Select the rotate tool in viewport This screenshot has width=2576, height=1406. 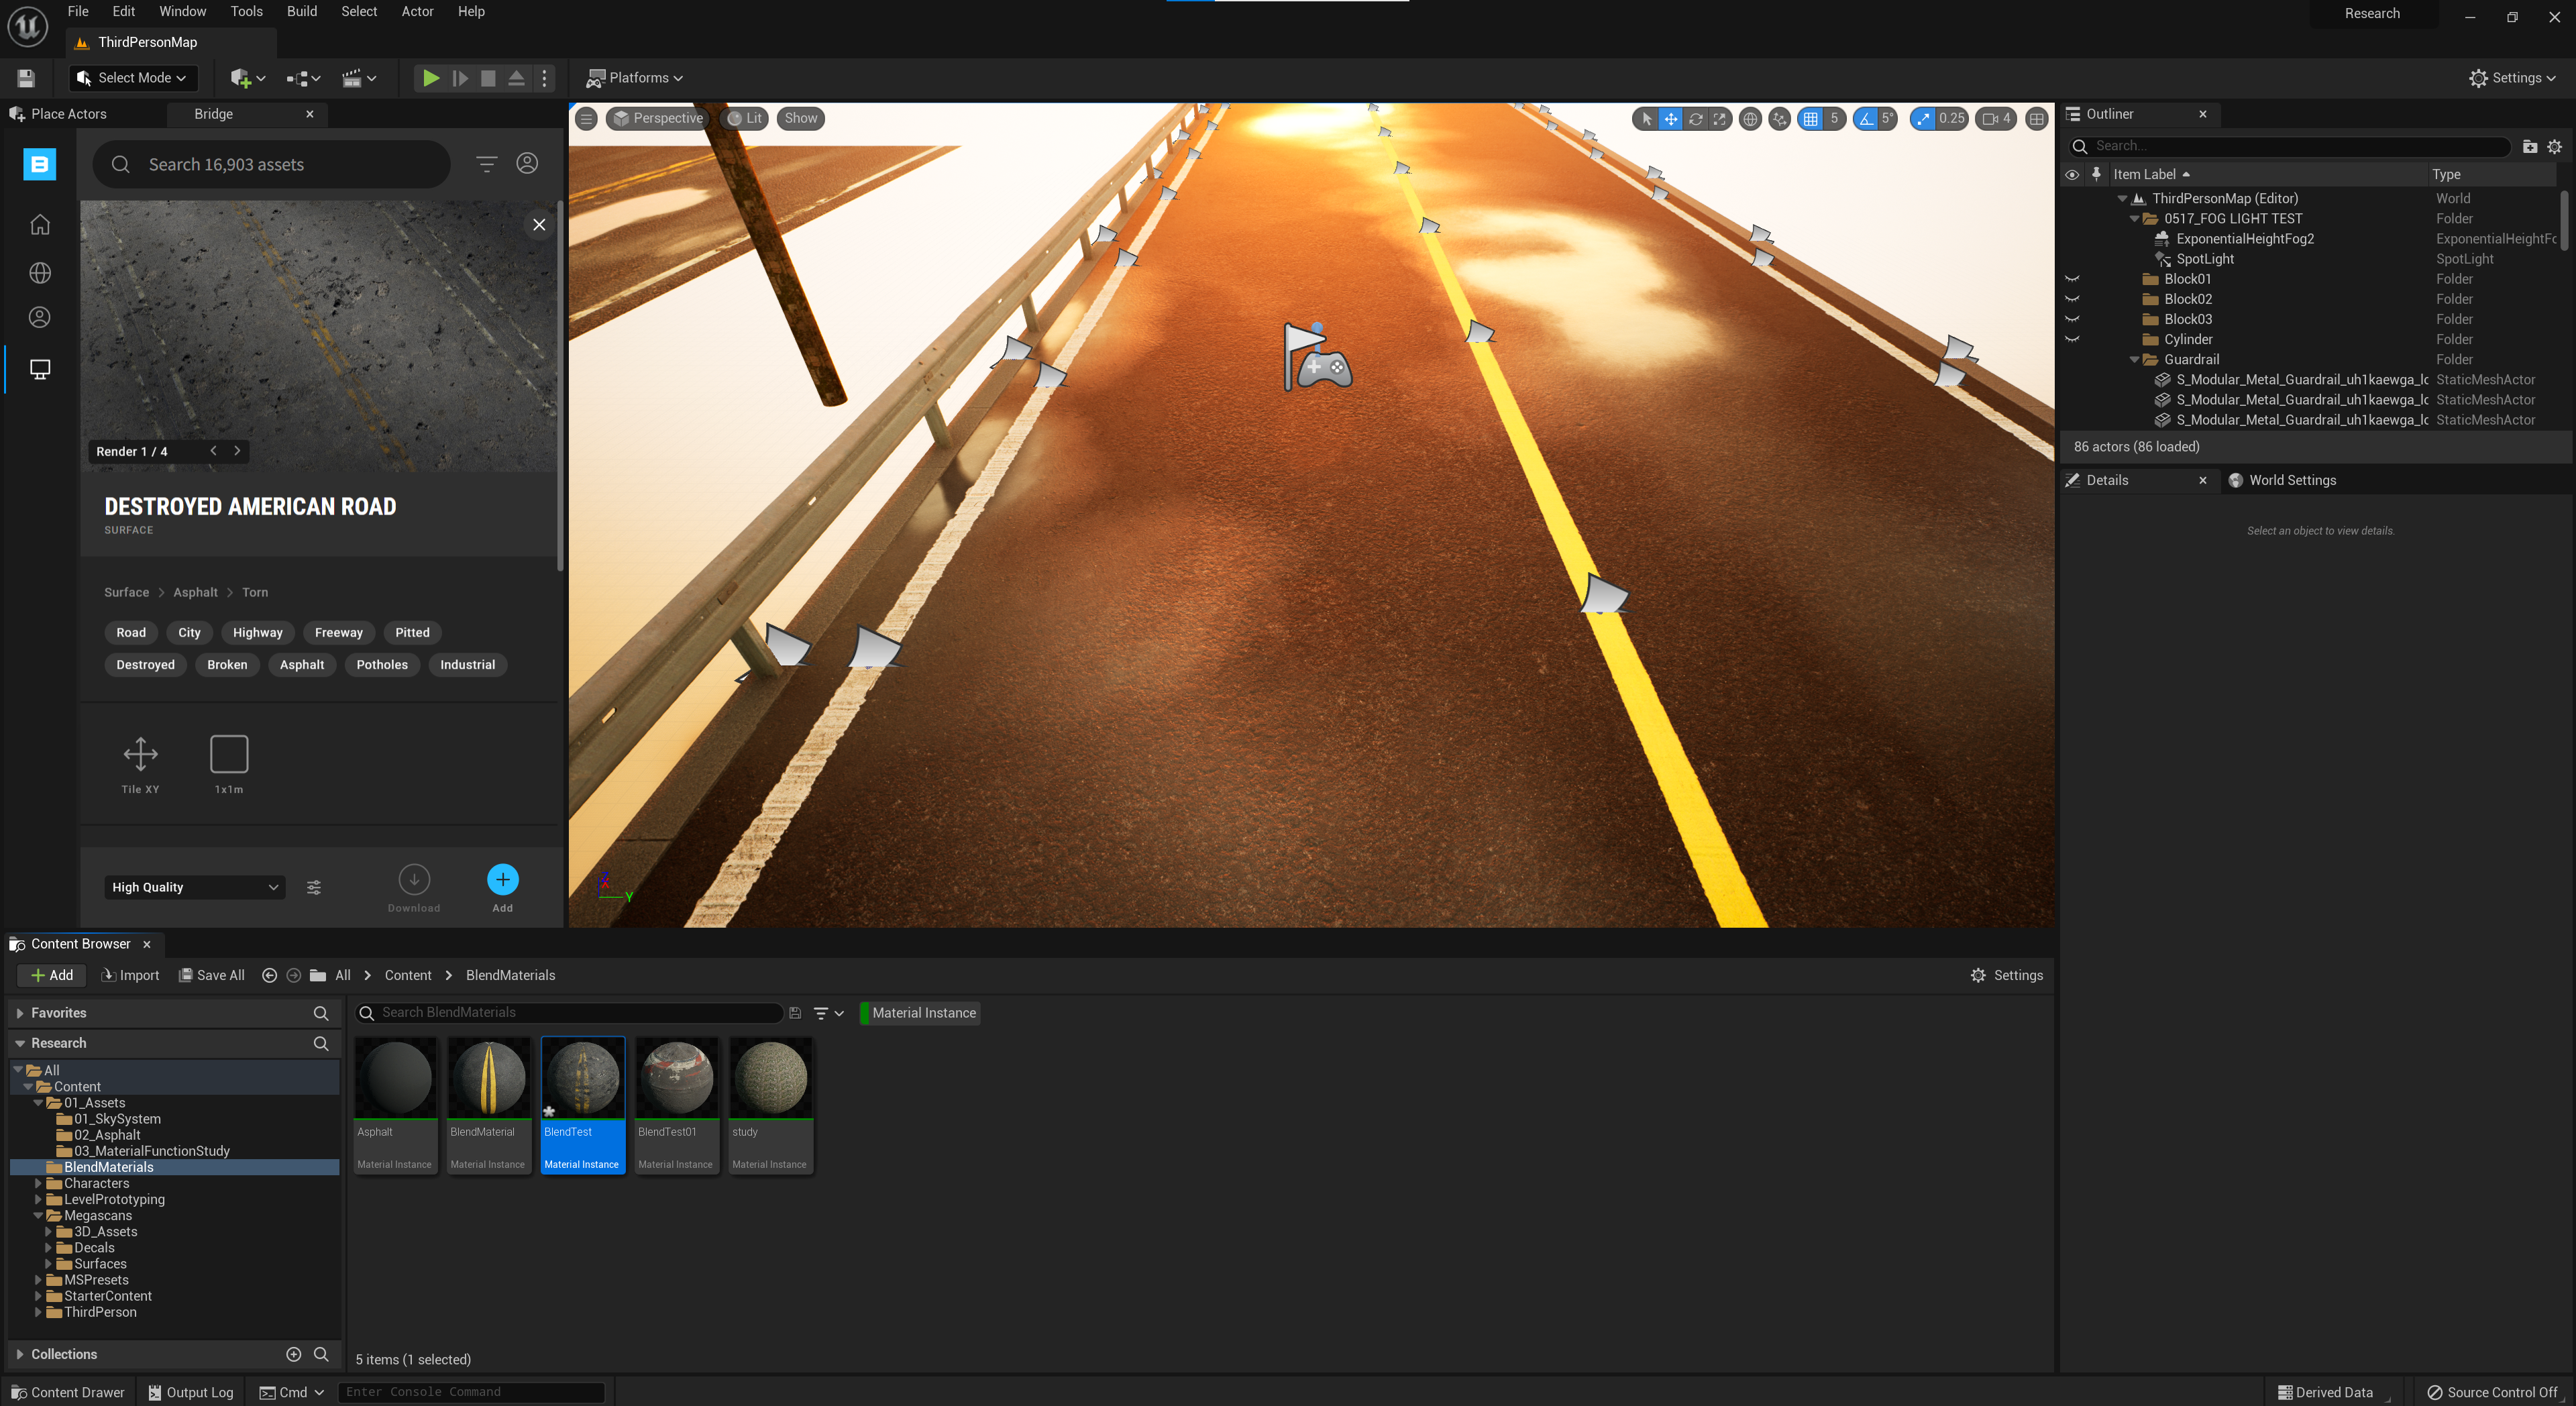(x=1695, y=118)
